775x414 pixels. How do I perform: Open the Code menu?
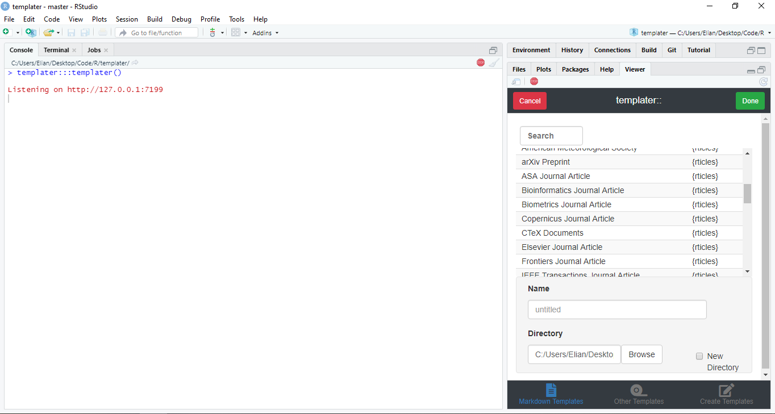click(x=52, y=19)
